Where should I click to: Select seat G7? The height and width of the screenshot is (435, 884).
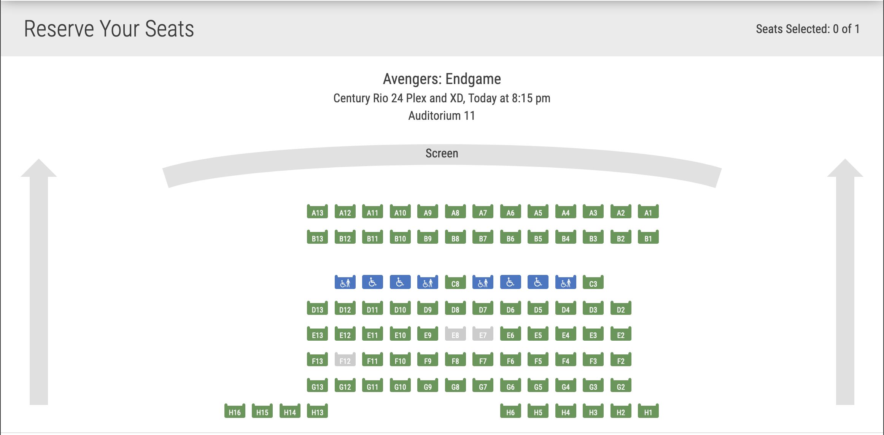[x=483, y=386]
